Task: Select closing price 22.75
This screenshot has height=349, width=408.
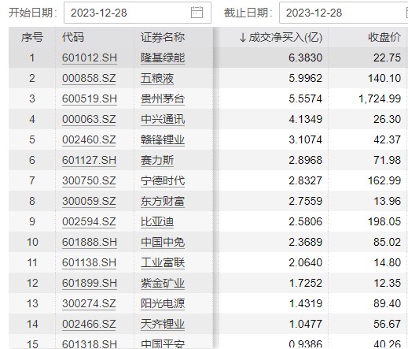Action: pyautogui.click(x=388, y=58)
